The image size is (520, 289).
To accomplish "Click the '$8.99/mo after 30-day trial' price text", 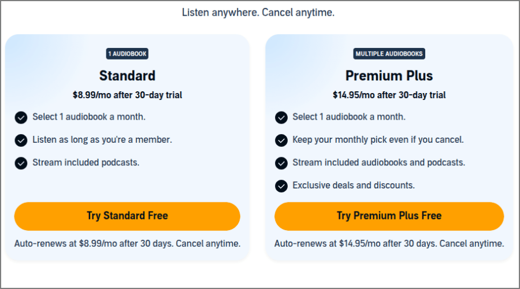I will pos(127,95).
